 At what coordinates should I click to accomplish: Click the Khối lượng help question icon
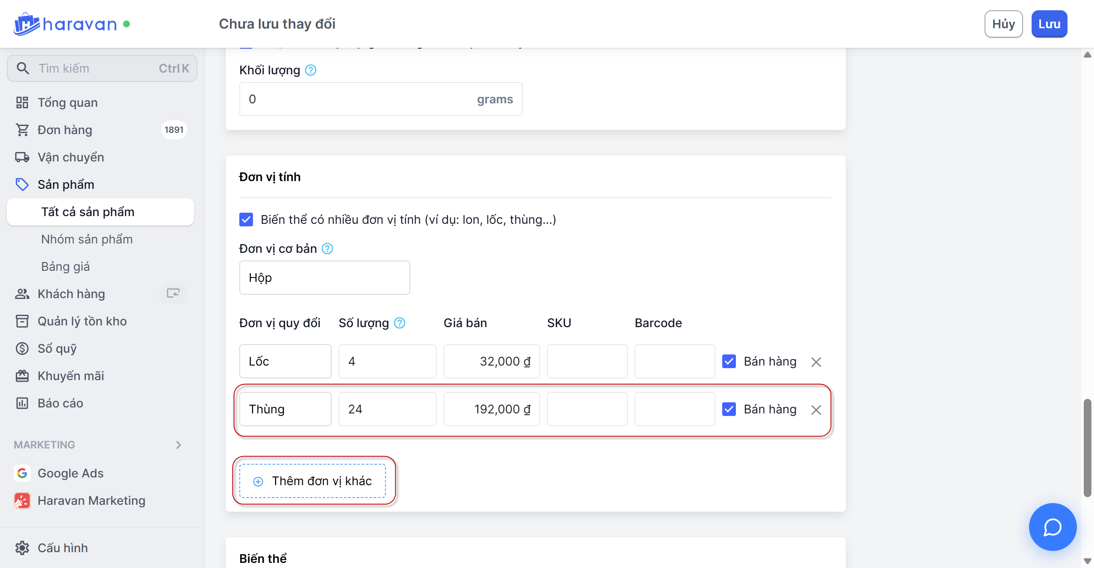pyautogui.click(x=311, y=70)
